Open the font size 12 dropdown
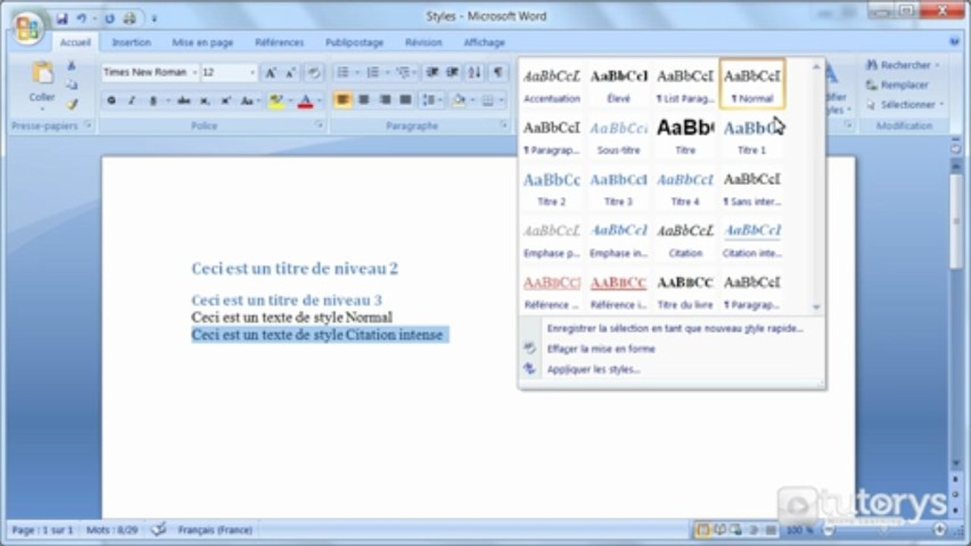This screenshot has width=971, height=546. pyautogui.click(x=253, y=73)
